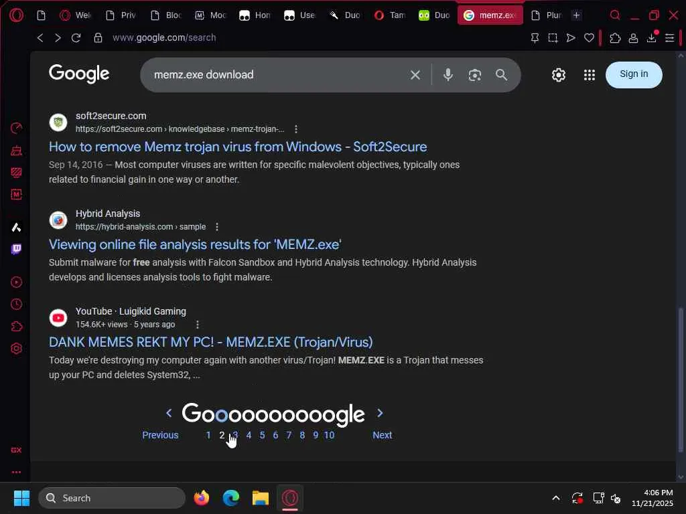Click the next page chevron arrow
This screenshot has width=686, height=514.
[x=380, y=413]
